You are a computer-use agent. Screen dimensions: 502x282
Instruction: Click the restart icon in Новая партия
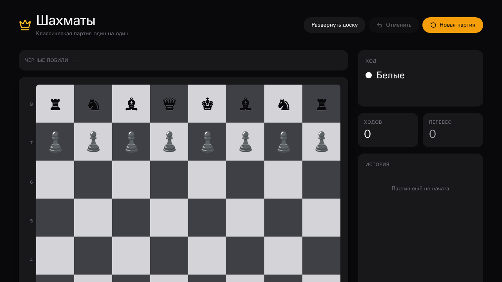coord(433,25)
